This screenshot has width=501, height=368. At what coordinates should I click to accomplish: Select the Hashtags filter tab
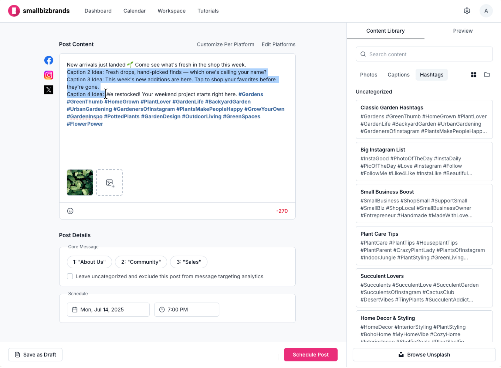pos(432,75)
